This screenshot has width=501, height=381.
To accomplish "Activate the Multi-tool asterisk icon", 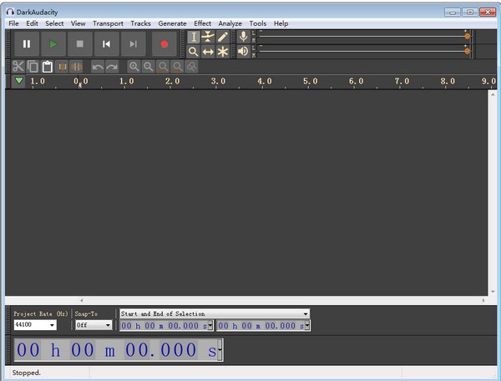I will click(x=223, y=52).
